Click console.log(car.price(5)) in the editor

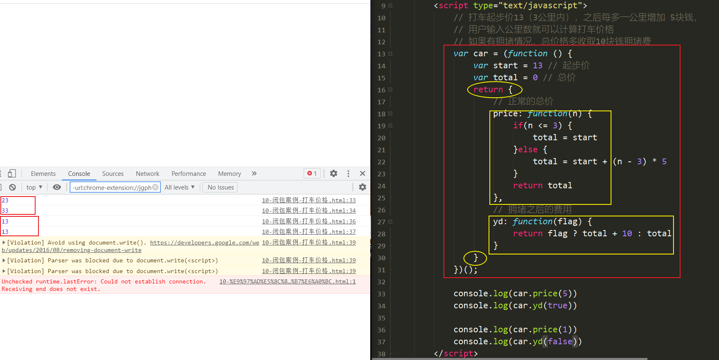pyautogui.click(x=515, y=293)
